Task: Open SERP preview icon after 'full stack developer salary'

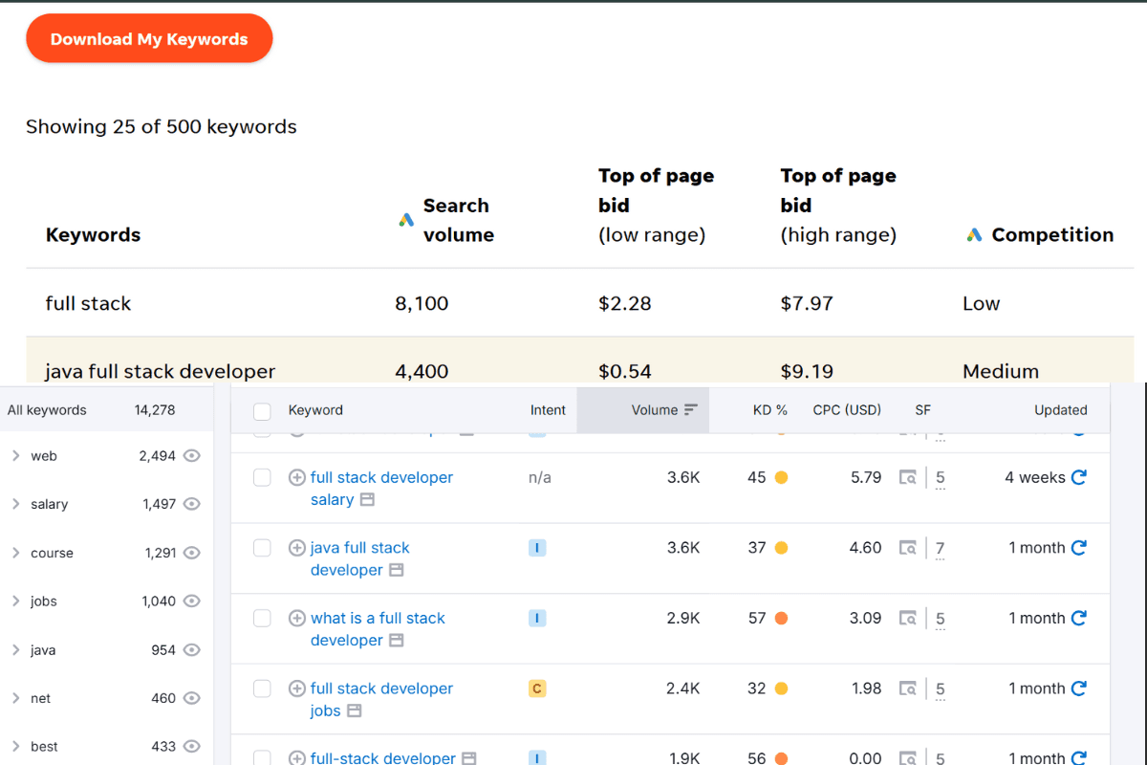Action: point(369,500)
